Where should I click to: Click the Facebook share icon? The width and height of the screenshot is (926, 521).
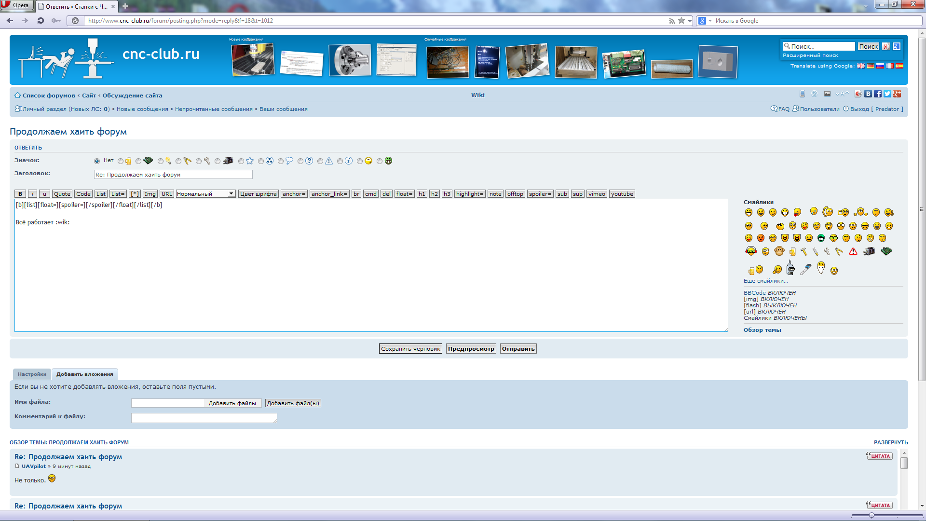pyautogui.click(x=878, y=94)
